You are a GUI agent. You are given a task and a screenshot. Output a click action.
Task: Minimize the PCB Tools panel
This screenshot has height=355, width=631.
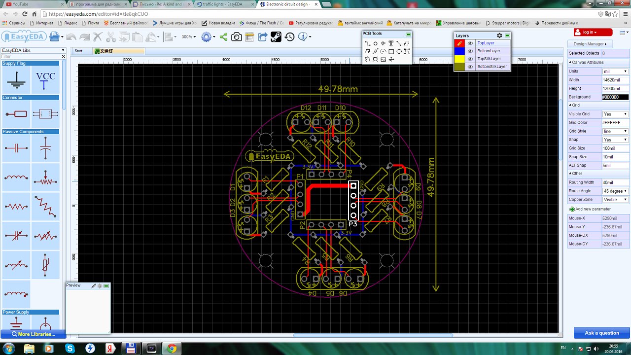tap(408, 34)
